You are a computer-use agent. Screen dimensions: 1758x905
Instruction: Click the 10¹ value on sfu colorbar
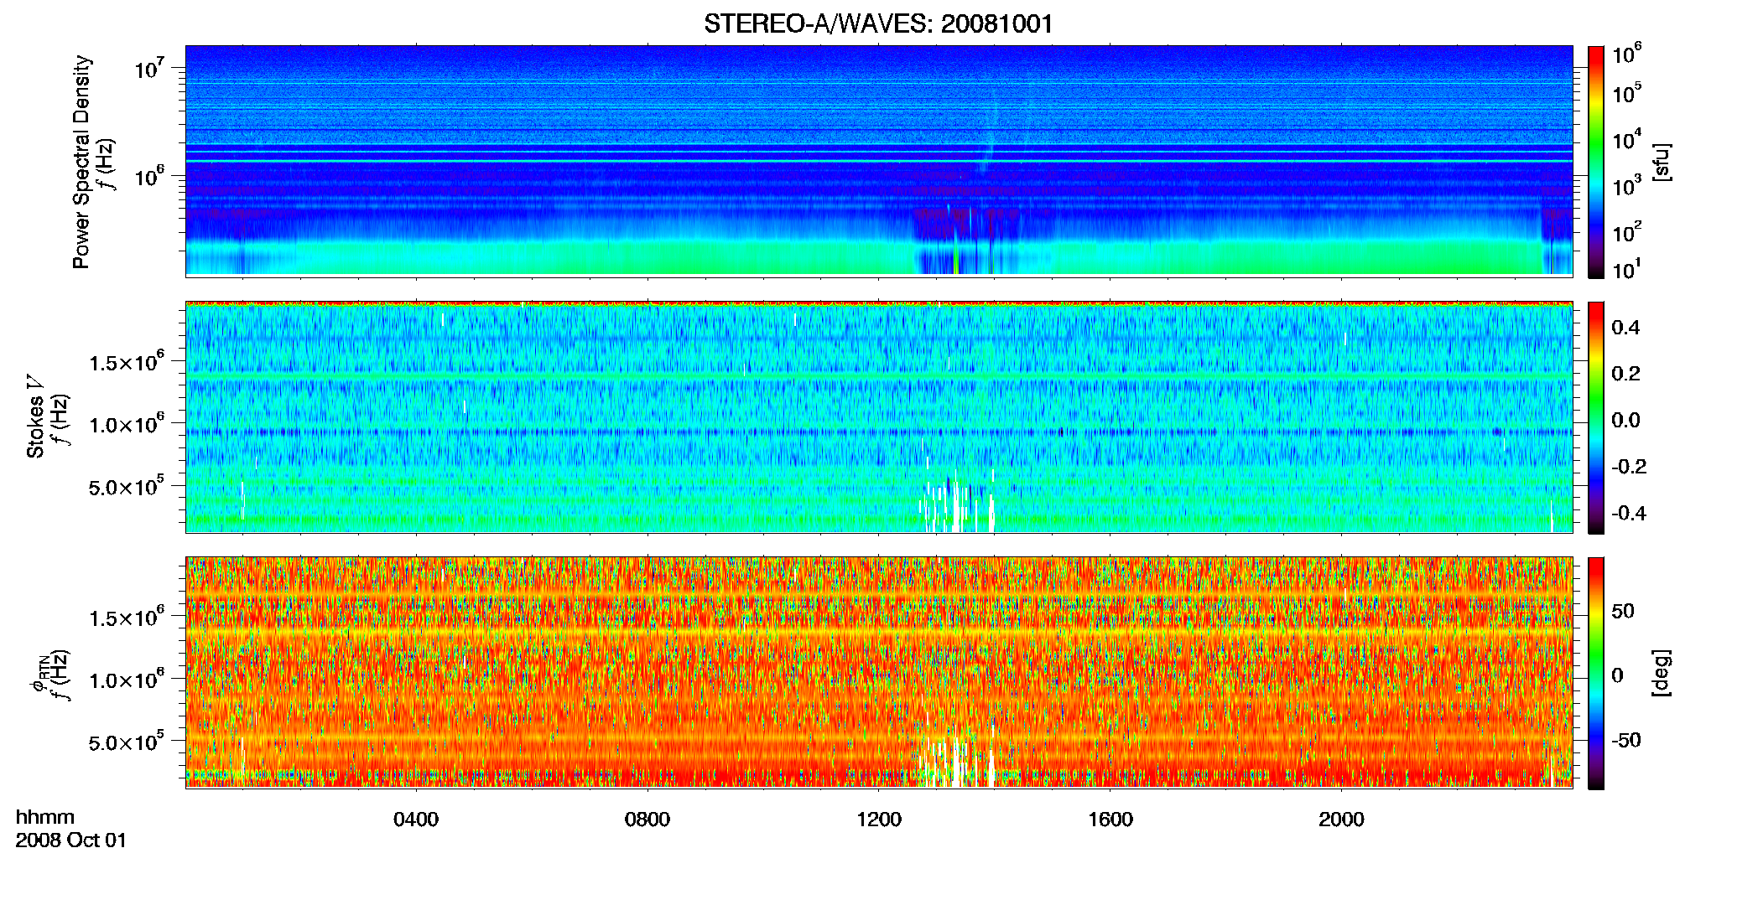tap(1625, 269)
